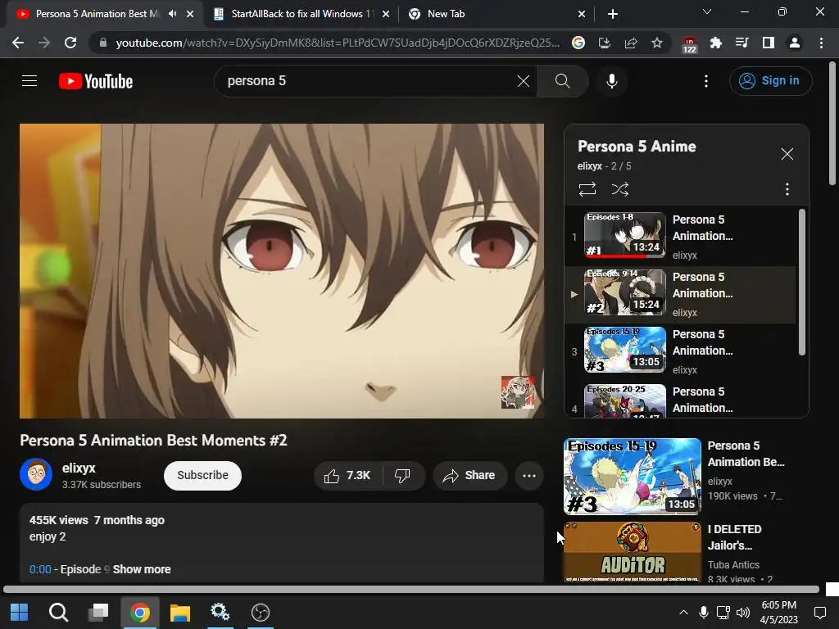
Task: Toggle Chrome side panel
Action: pyautogui.click(x=769, y=43)
